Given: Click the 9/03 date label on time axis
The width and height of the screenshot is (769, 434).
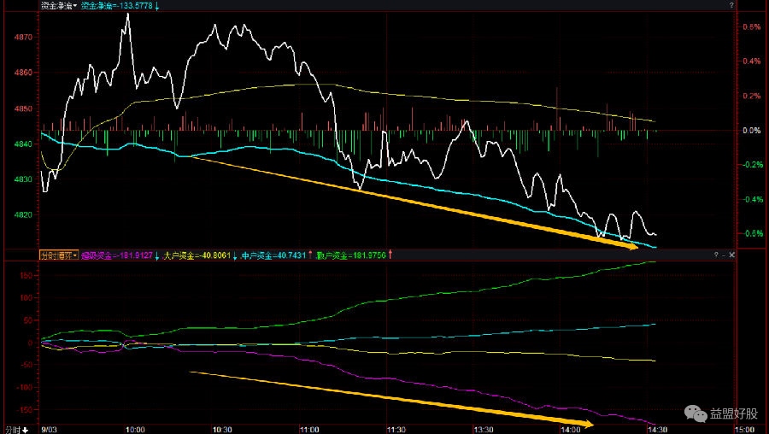Looking at the screenshot, I should pyautogui.click(x=50, y=429).
